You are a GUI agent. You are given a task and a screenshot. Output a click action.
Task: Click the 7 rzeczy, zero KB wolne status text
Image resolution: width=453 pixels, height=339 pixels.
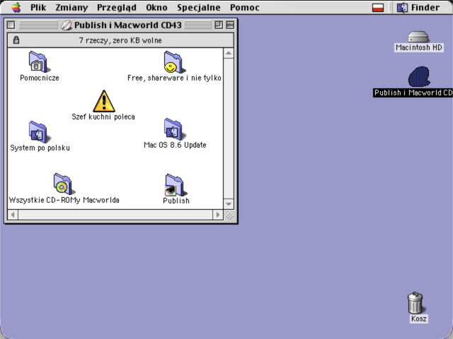coord(120,40)
